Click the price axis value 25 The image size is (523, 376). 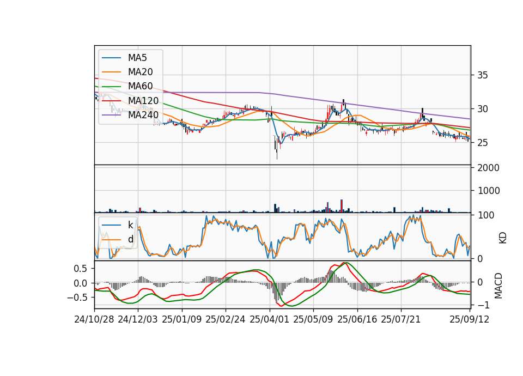483,143
